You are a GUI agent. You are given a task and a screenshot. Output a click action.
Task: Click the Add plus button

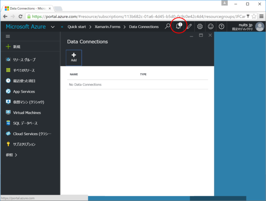(x=74, y=58)
